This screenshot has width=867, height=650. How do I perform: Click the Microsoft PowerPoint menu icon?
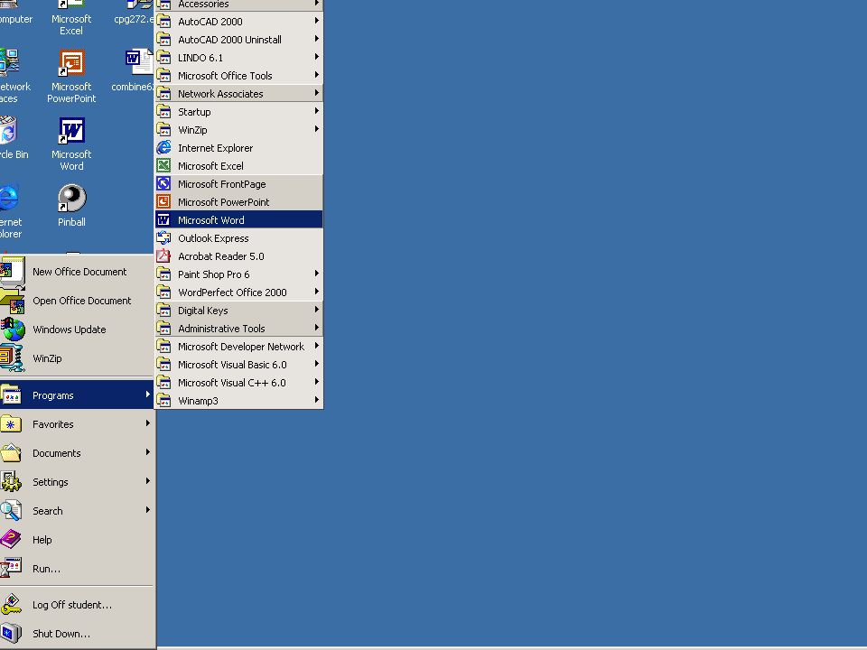pos(163,201)
